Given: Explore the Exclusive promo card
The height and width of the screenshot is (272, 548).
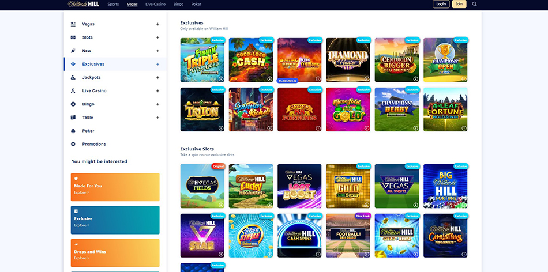Looking at the screenshot, I should pyautogui.click(x=115, y=220).
